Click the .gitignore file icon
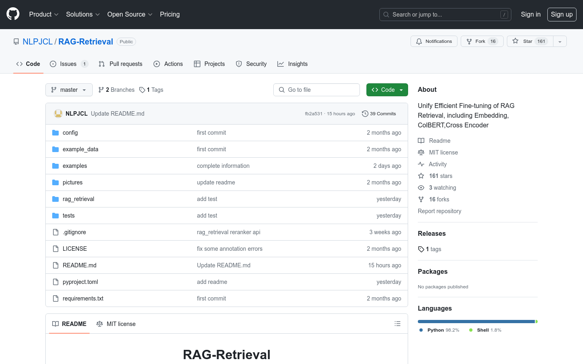Viewport: 583px width, 364px height. pos(55,232)
